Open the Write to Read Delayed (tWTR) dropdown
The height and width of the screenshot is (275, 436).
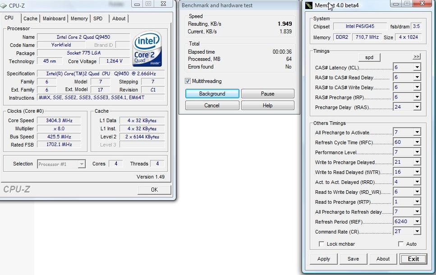pyautogui.click(x=417, y=172)
